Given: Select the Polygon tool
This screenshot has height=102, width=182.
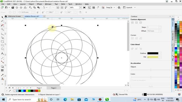Looking at the screenshot, I should [x=2, y=49].
